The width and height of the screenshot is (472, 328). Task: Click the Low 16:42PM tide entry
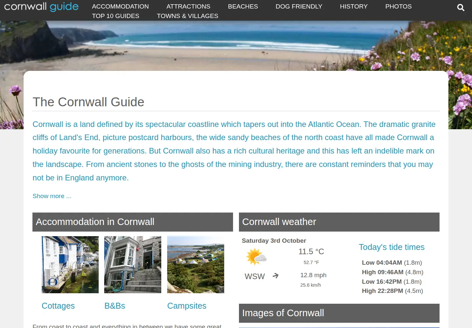point(392,282)
